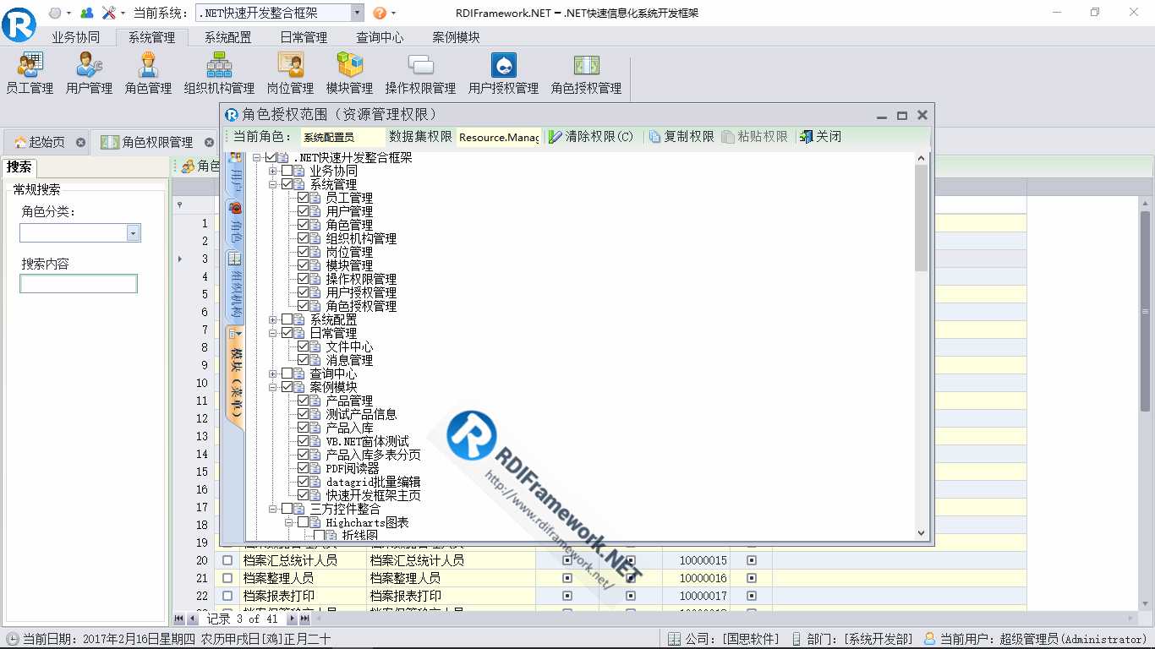The width and height of the screenshot is (1155, 649).
Task: Go to the next record in navigator
Action: [x=292, y=619]
